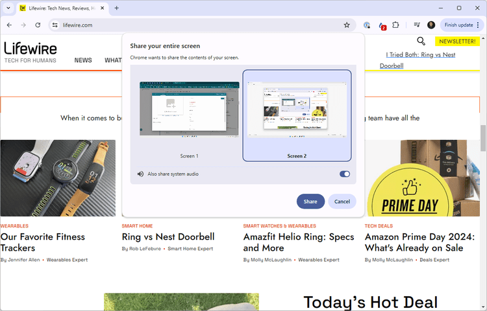Open site information icon in address bar
The height and width of the screenshot is (311, 487).
[x=55, y=25]
